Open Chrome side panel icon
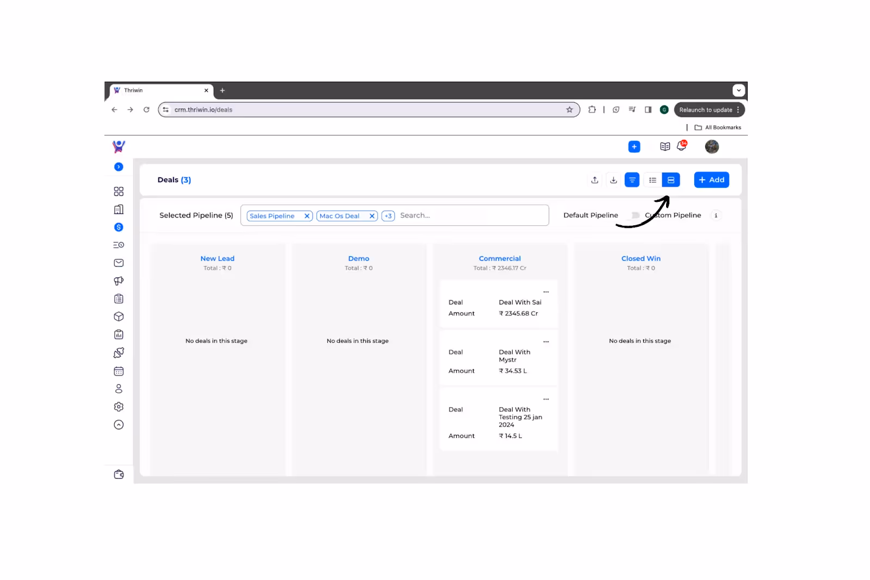This screenshot has height=580, width=870. (648, 110)
